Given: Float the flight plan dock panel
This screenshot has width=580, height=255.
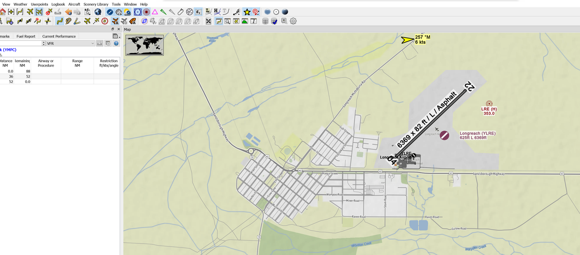Looking at the screenshot, I should click(x=113, y=29).
